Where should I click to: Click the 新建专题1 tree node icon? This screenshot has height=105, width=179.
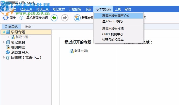pos(12,37)
